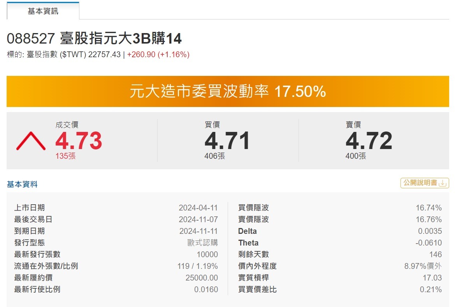
Task: Click the underlying index text 臺股指數 ($TWT) 22757.43
Action: pos(74,54)
